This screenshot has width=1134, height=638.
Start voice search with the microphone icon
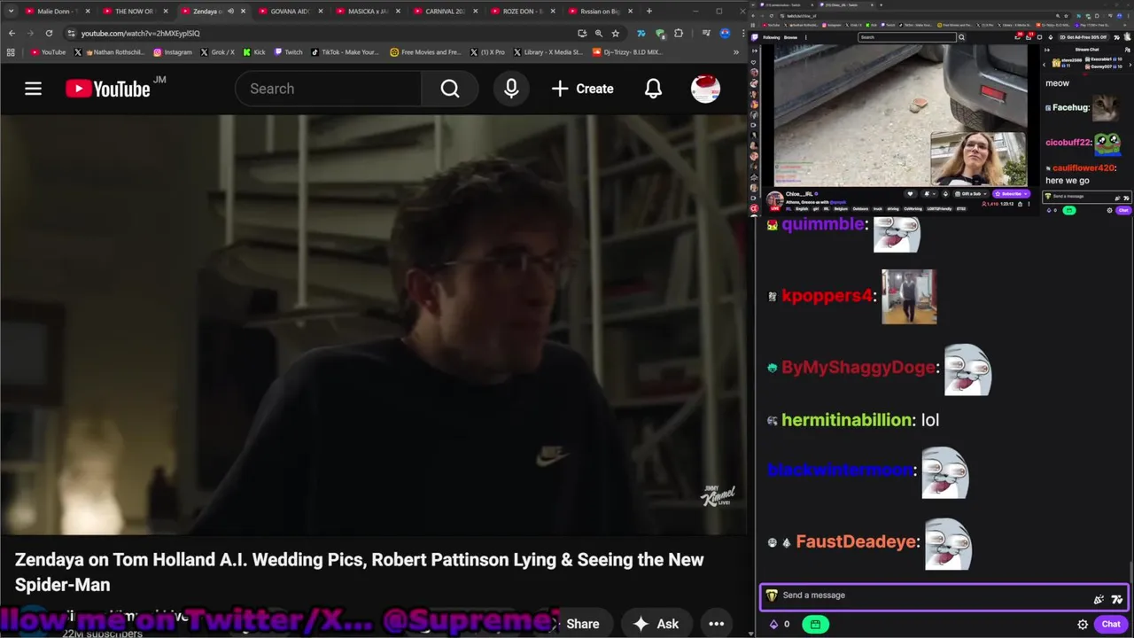[511, 89]
